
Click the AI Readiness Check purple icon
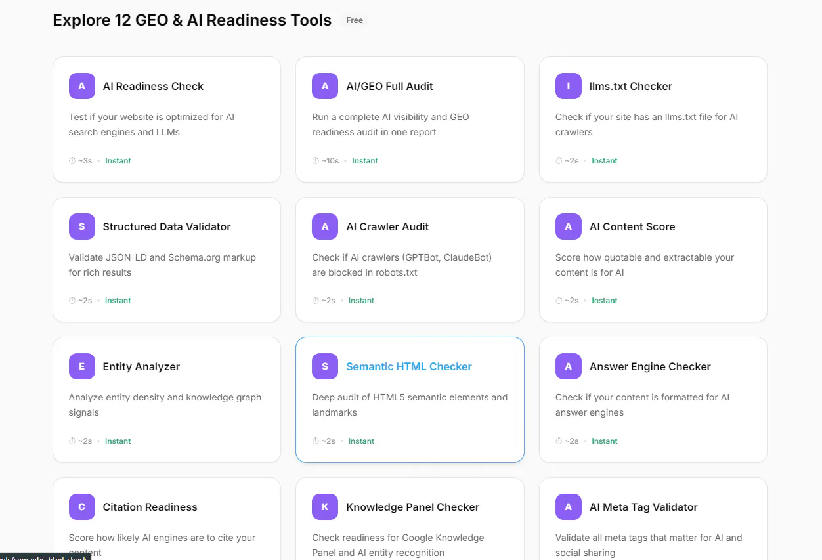pos(82,86)
